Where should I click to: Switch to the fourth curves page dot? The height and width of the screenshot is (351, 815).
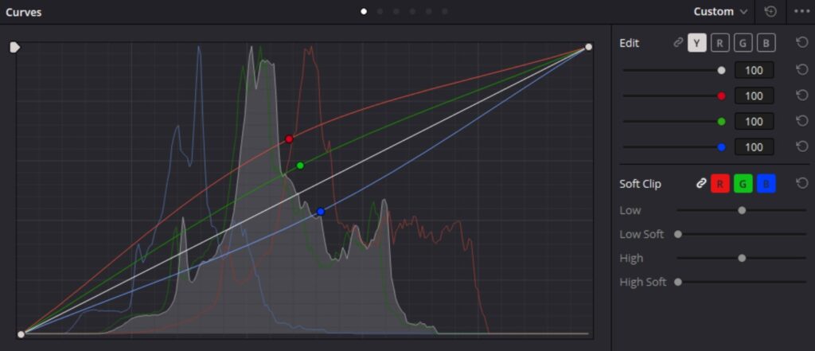(x=412, y=11)
